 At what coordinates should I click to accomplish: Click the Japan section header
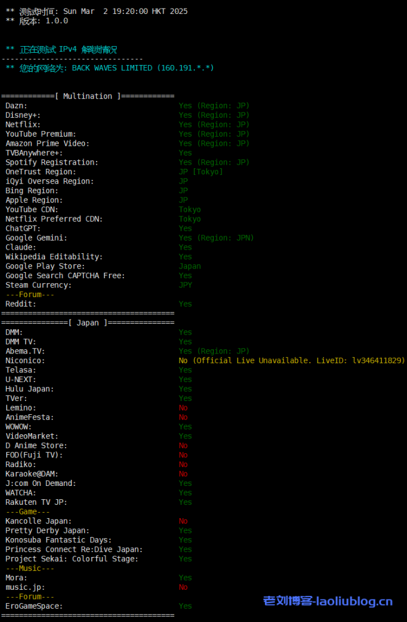[x=87, y=323]
